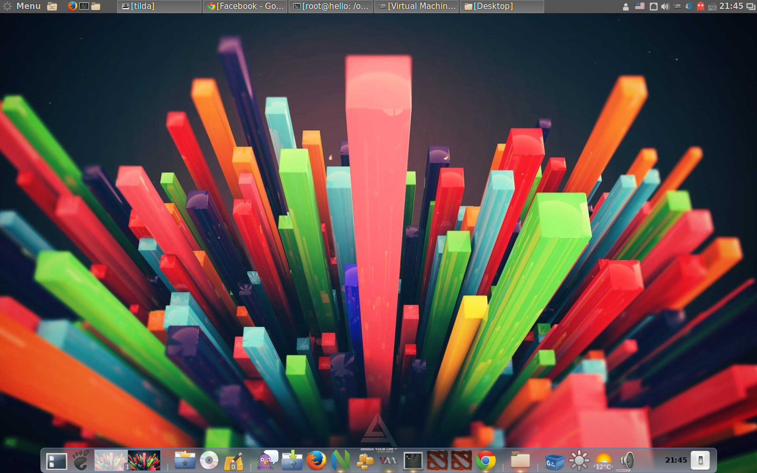757x473 pixels.
Task: Click the virt-manager tray icon
Action: tap(677, 6)
